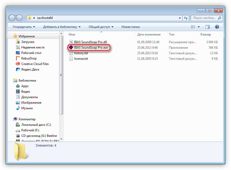Open the view options dropdown arrow
The height and width of the screenshot is (170, 231).
199,27
